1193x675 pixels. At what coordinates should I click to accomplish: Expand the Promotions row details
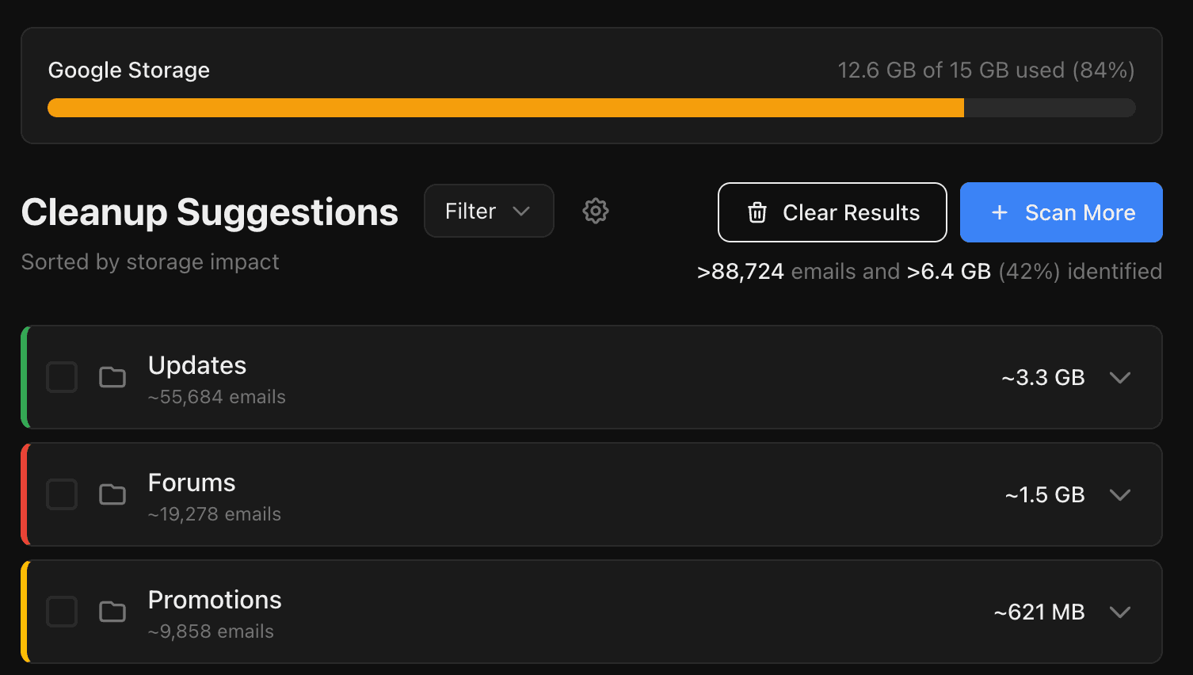[1120, 612]
